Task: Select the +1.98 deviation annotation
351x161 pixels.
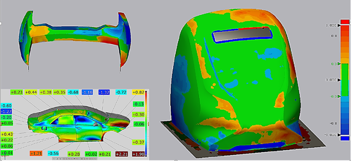Action: (138, 154)
